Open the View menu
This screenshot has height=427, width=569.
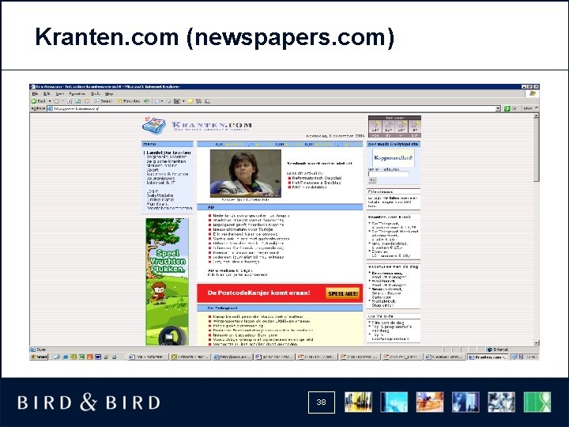[x=60, y=93]
